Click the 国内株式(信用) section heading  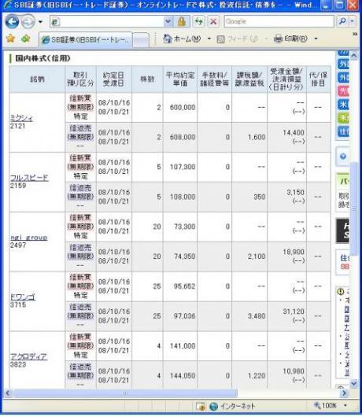coord(42,58)
